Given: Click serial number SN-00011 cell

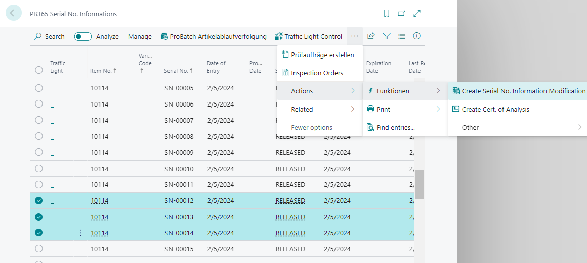Looking at the screenshot, I should pyautogui.click(x=179, y=185).
